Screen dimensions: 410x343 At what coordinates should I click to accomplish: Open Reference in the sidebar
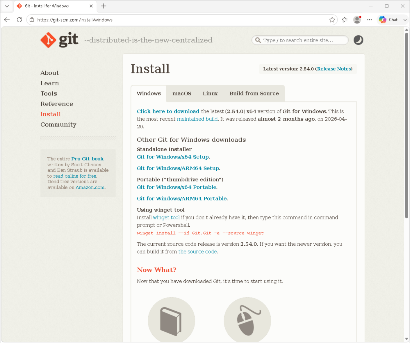pos(57,104)
